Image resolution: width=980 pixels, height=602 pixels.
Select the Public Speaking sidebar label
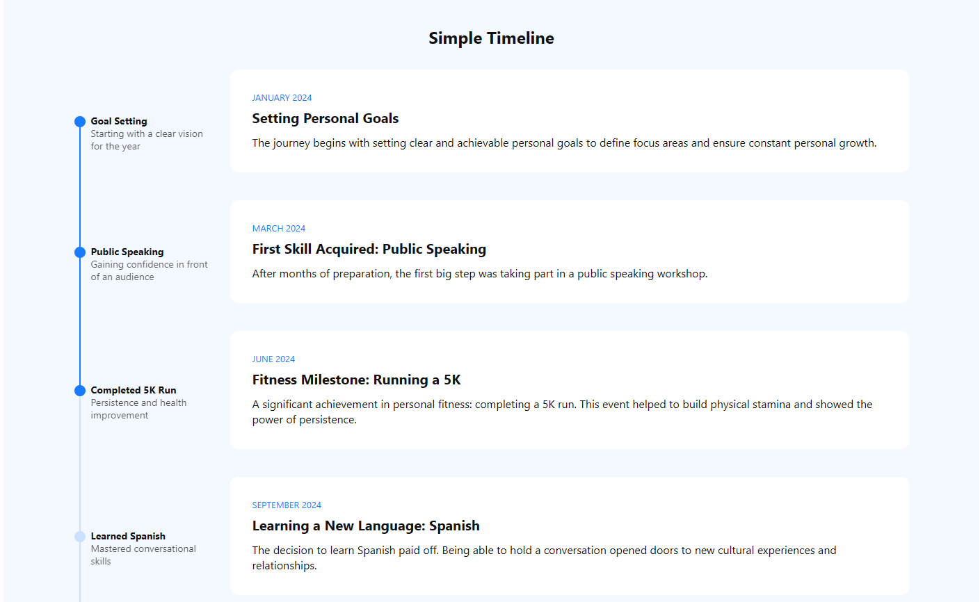click(x=127, y=252)
